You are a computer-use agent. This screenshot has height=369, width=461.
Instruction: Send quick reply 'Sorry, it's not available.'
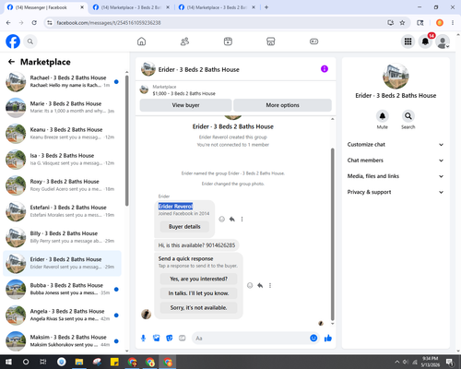[x=198, y=307]
